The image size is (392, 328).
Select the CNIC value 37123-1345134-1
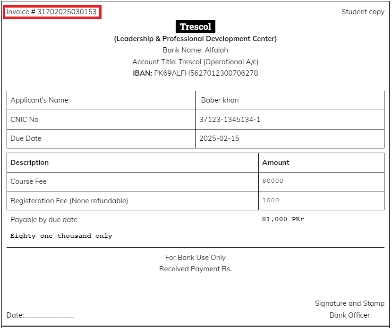(230, 120)
